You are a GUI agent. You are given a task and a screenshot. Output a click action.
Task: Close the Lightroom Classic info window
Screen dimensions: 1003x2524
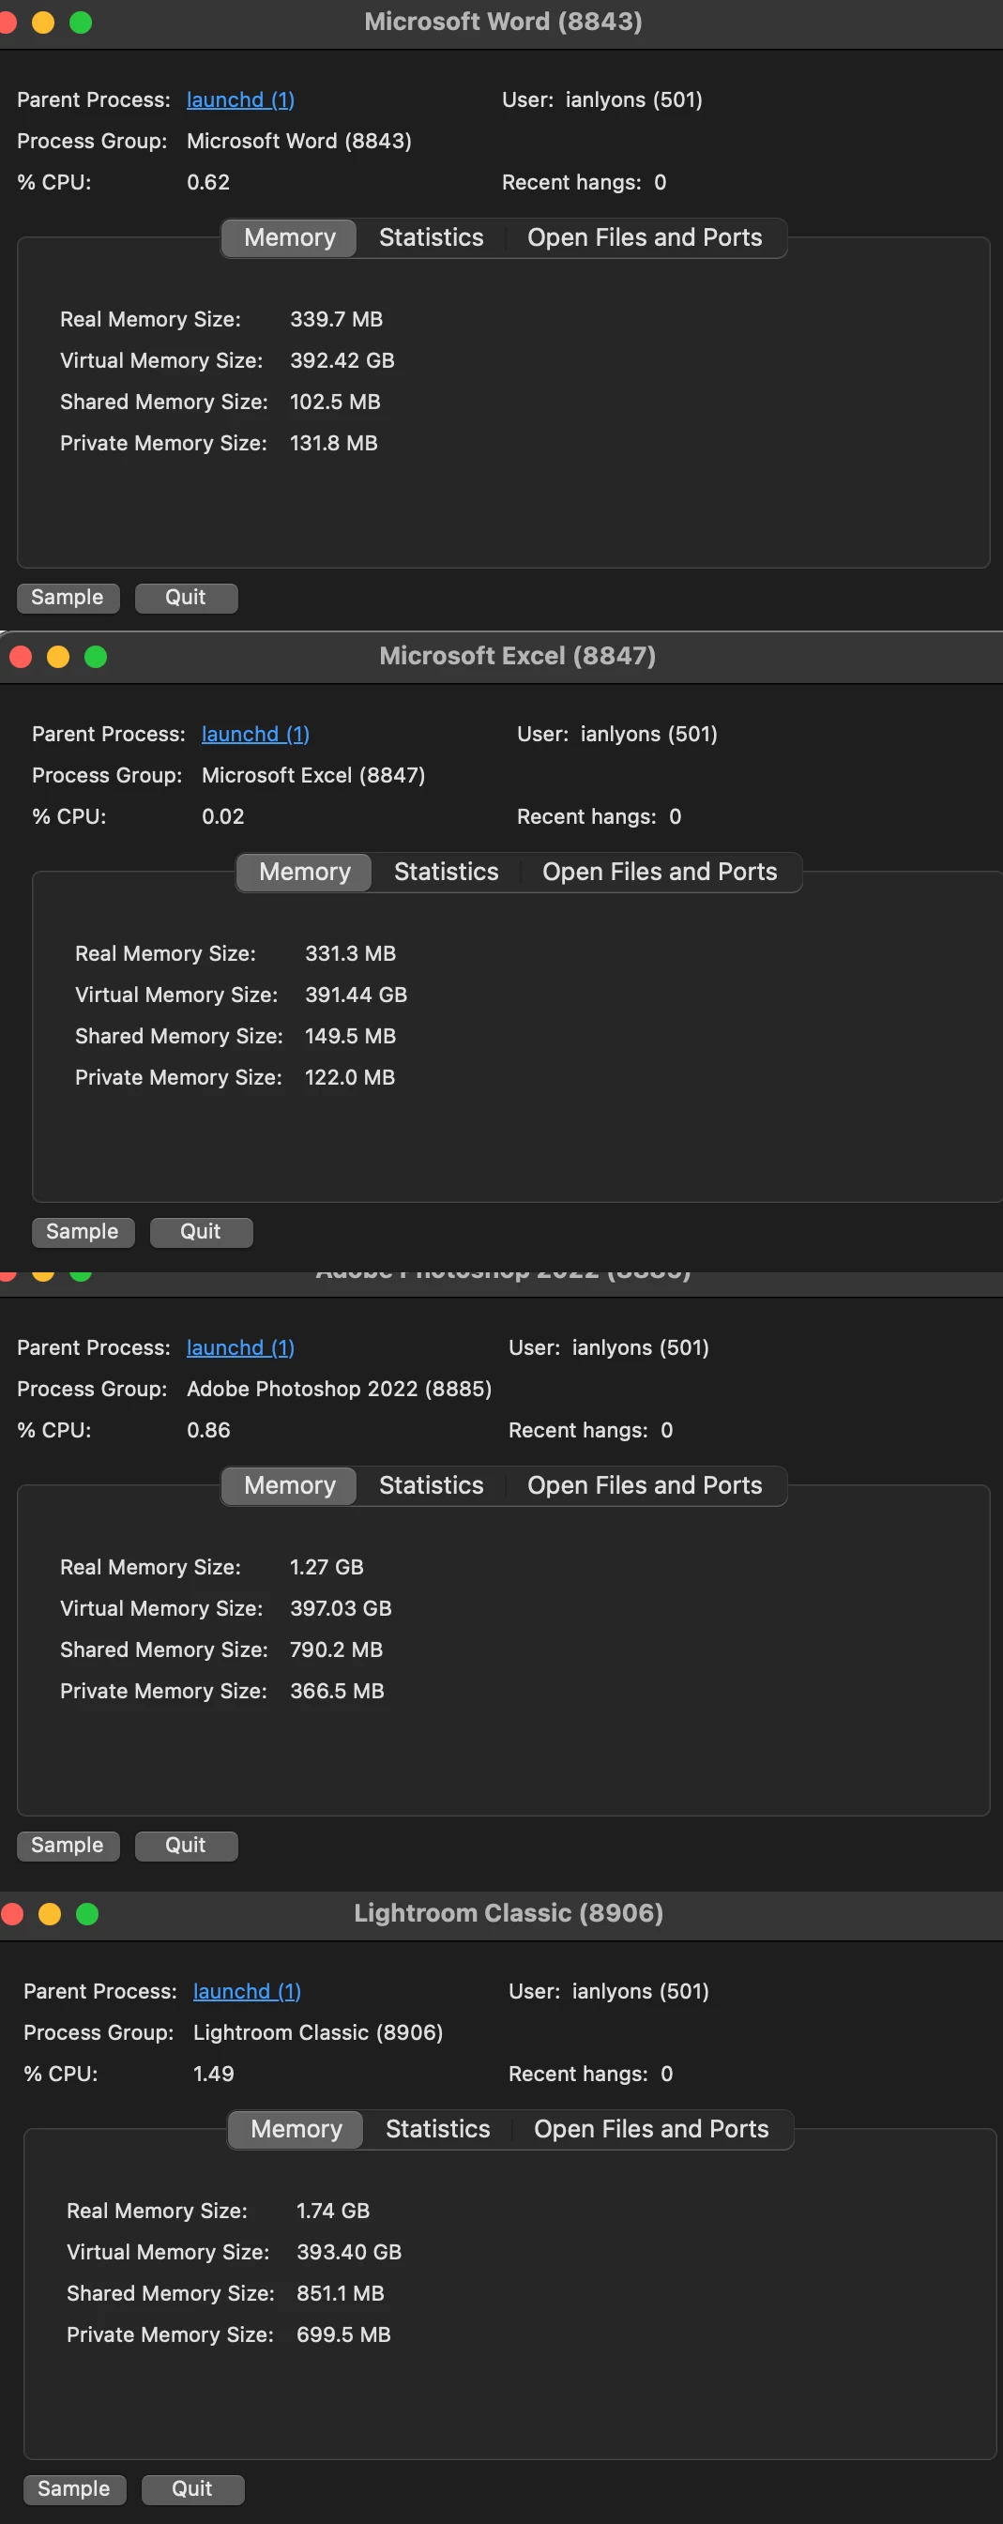(13, 1913)
